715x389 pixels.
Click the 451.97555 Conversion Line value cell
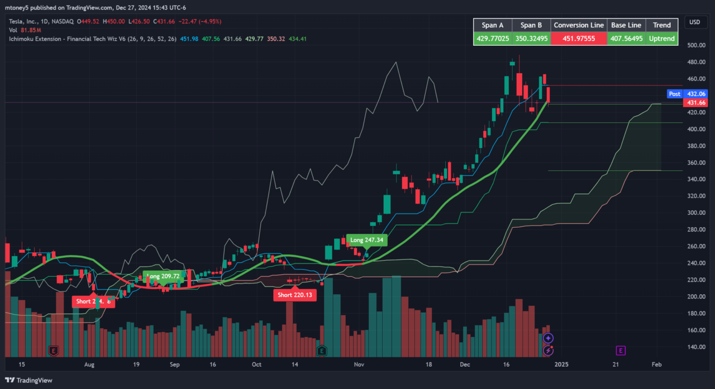coord(578,39)
